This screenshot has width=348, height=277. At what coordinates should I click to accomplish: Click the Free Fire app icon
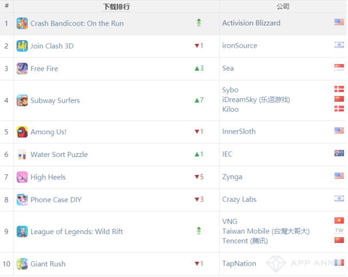[22, 68]
